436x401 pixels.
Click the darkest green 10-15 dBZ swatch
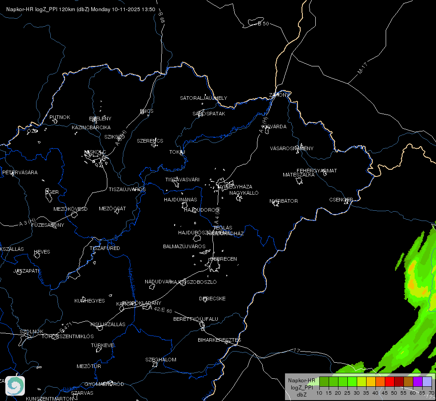tap(324, 381)
